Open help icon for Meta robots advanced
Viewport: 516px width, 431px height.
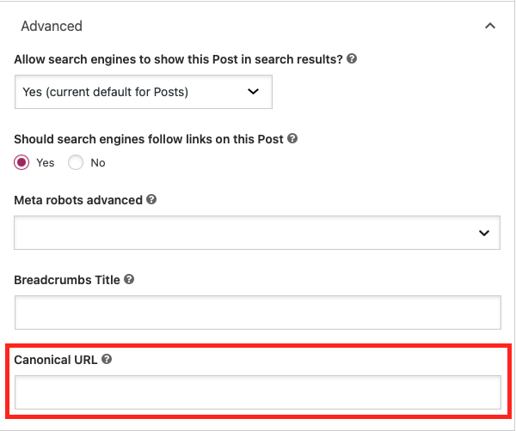coord(151,199)
